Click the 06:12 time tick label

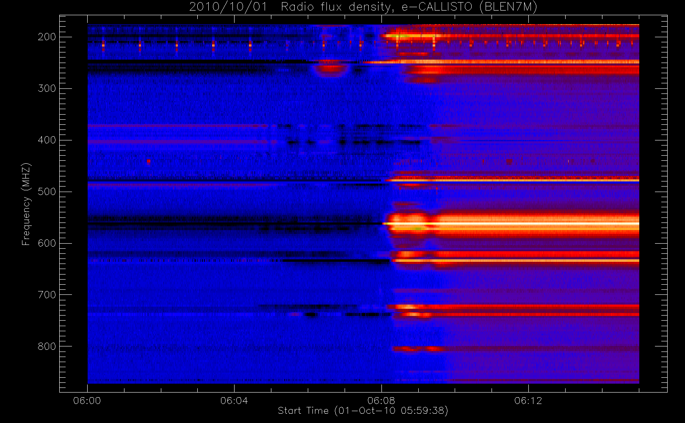(x=528, y=401)
